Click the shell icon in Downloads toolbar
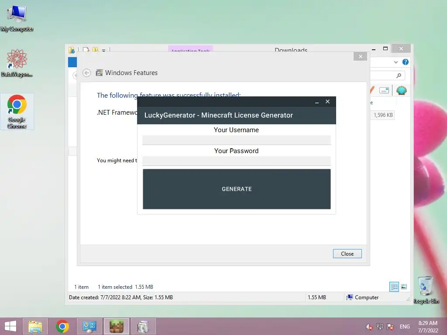The height and width of the screenshot is (335, 447). pyautogui.click(x=402, y=91)
